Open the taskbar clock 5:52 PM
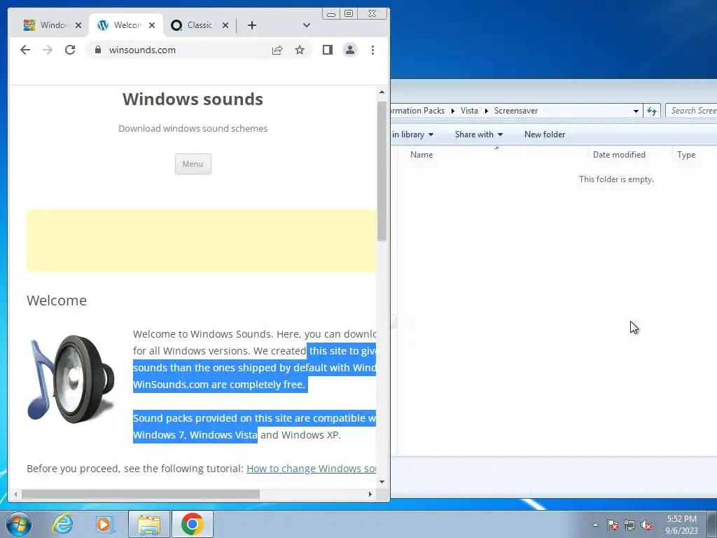This screenshot has height=538, width=717. coord(681,525)
